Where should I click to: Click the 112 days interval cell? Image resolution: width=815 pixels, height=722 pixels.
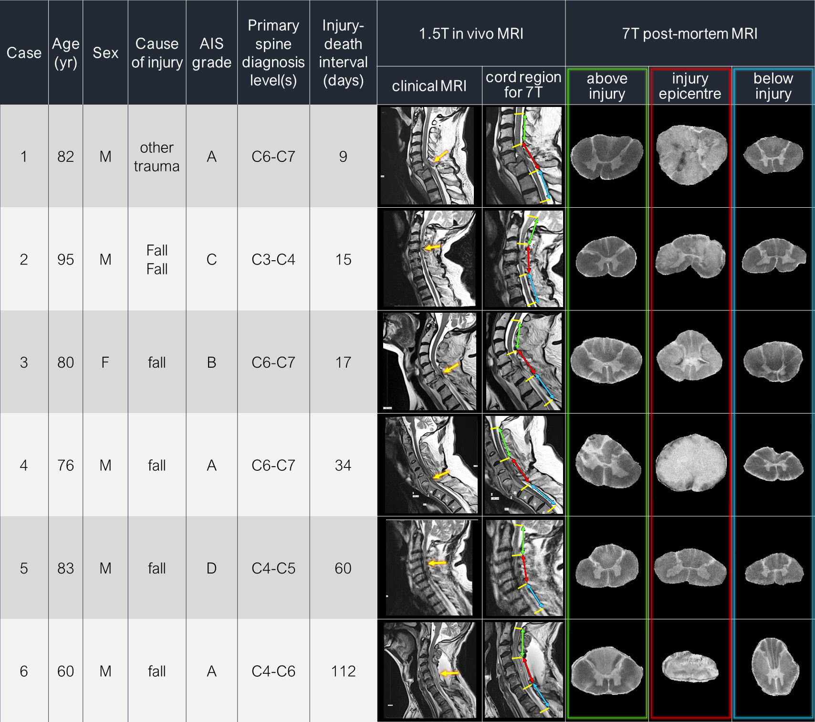343,671
